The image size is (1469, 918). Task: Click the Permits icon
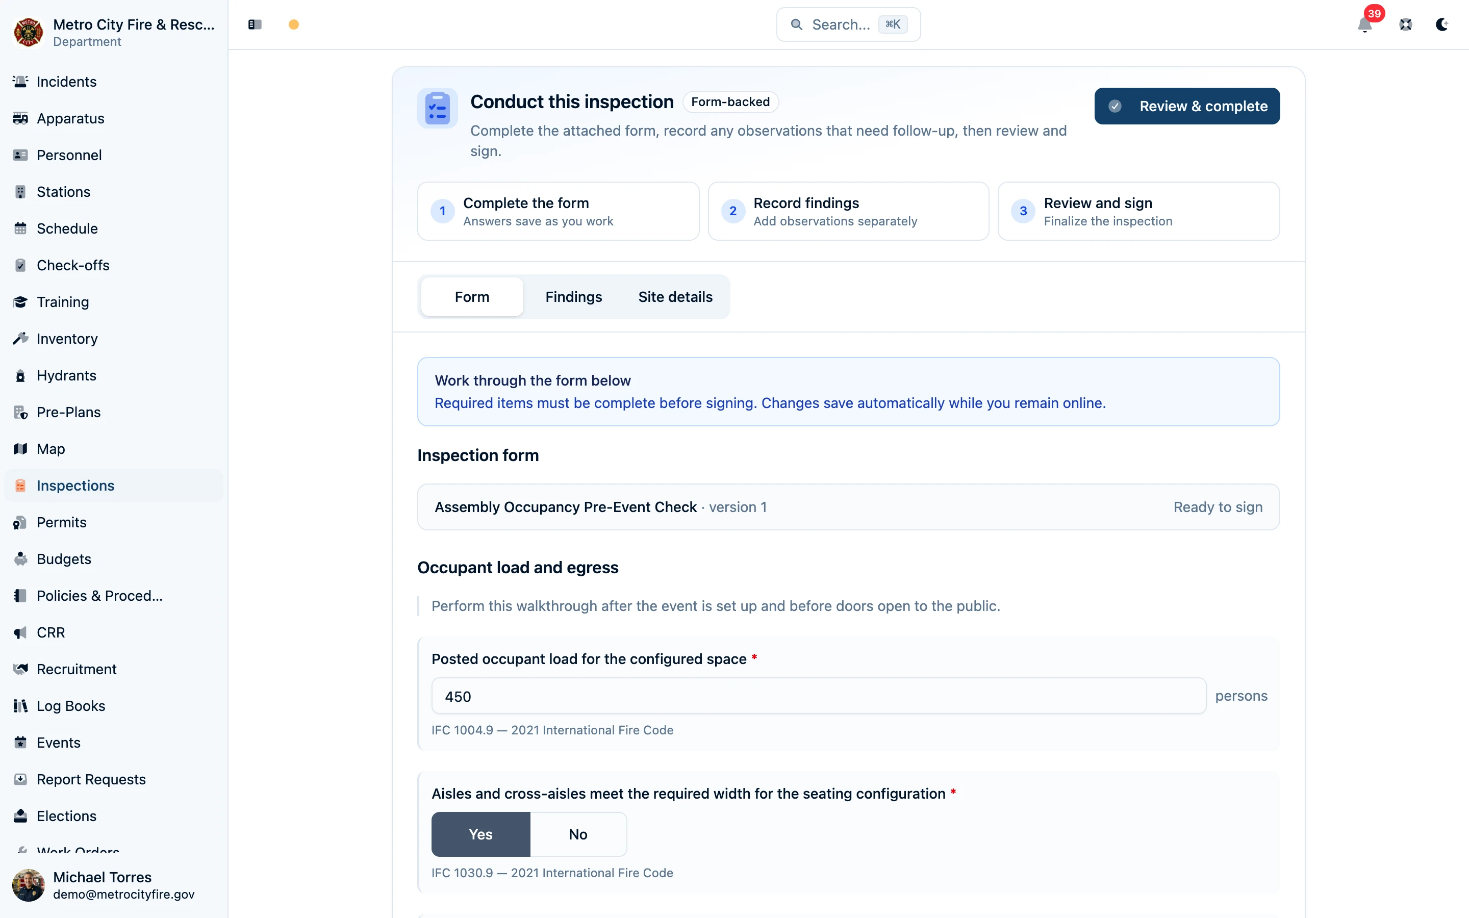tap(20, 522)
